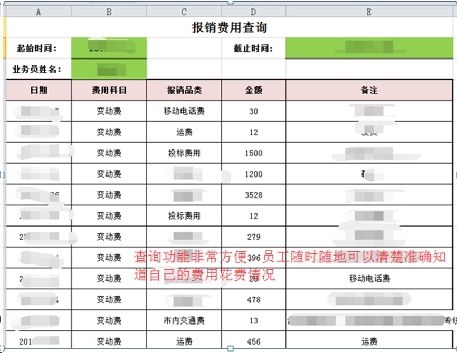The image size is (457, 353).
Task: Select column D header
Action: click(x=254, y=12)
